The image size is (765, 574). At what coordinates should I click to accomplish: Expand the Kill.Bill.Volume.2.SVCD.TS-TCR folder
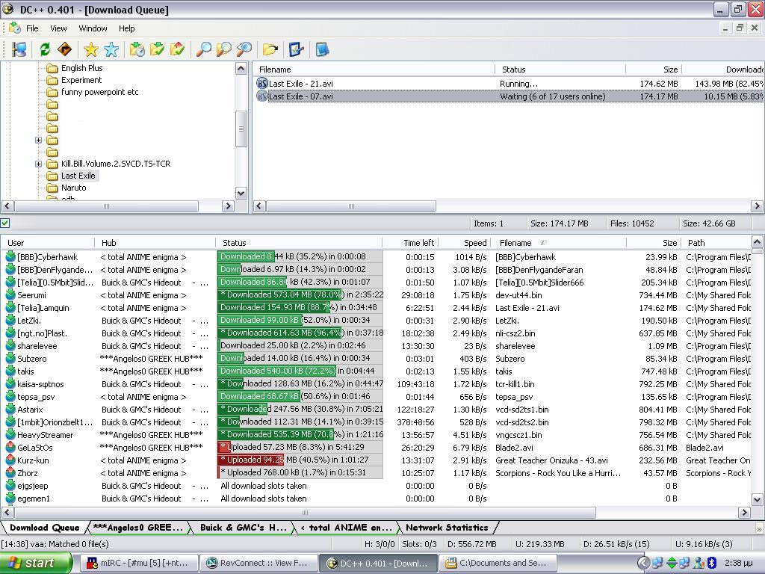click(x=39, y=164)
